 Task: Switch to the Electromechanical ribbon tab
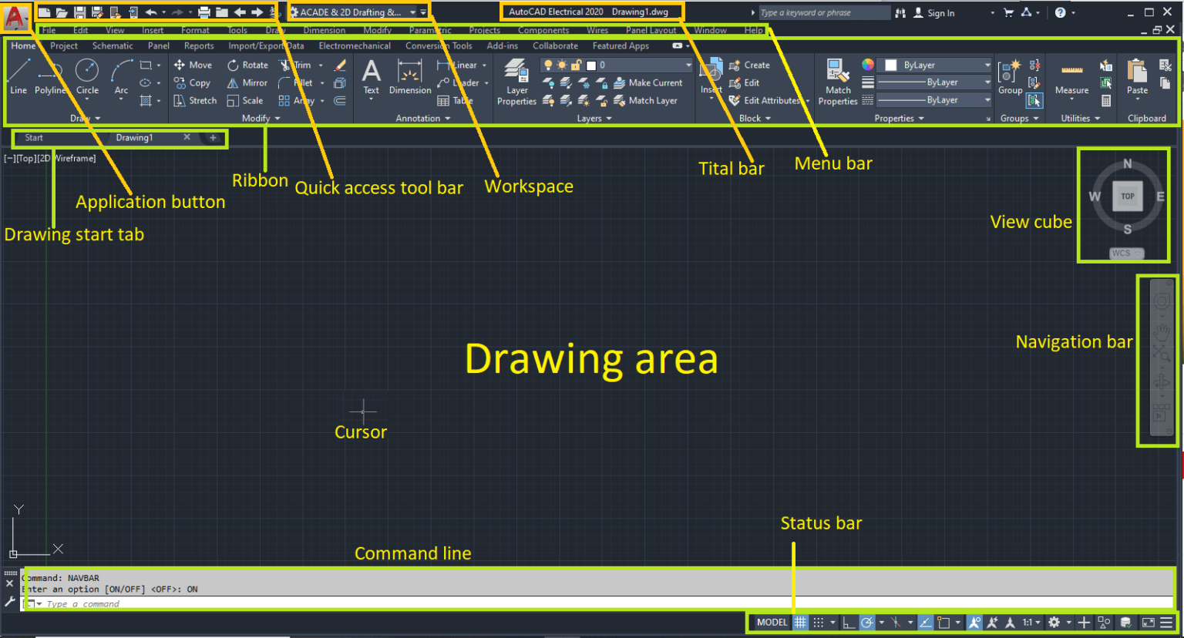click(x=355, y=45)
